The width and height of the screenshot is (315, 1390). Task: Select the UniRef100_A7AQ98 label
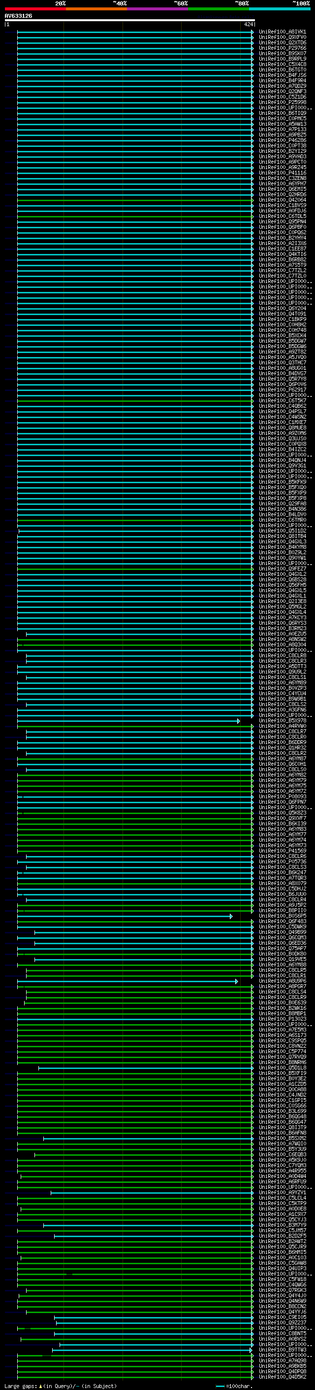282,1361
